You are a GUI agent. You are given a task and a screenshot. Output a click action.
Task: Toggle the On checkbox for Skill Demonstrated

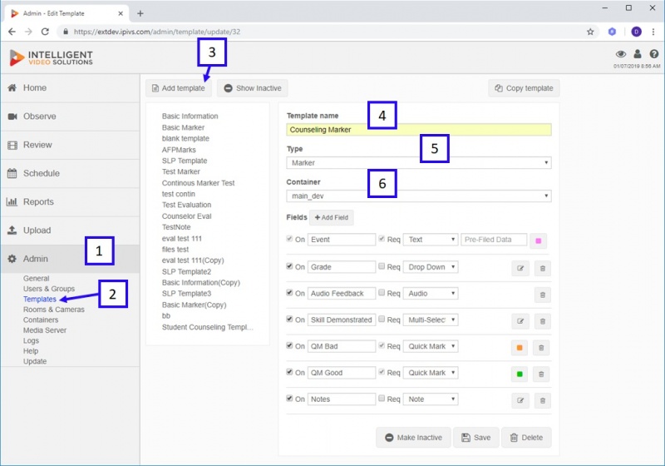289,319
